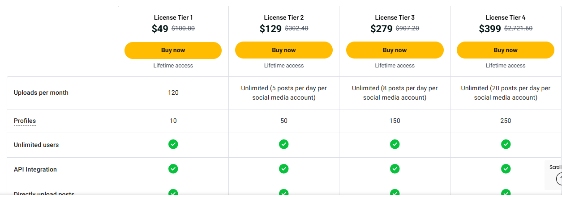Click the Unlimited users checkmark for Tier 1
The image size is (562, 197).
(173, 144)
